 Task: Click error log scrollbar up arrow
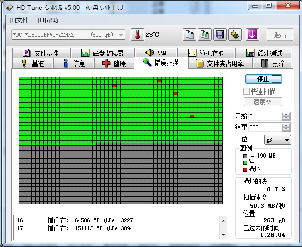(x=223, y=221)
